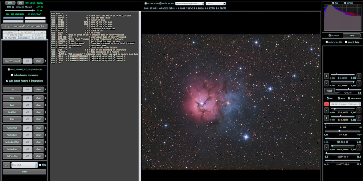Viewport: 363px width, 181px height.
Task: Open the working directory path button
Action: 24,26
